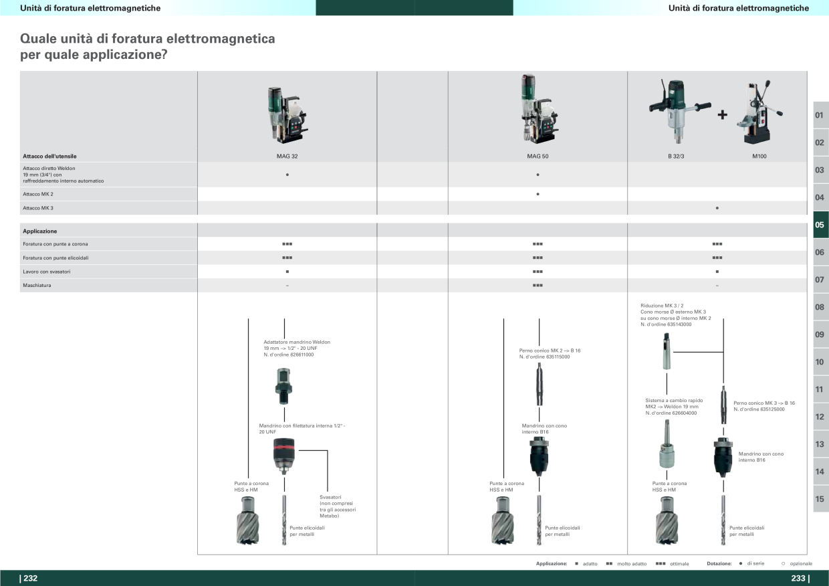Image resolution: width=829 pixels, height=586 pixels.
Task: Click the 'Applicazione' section header
Action: [39, 231]
